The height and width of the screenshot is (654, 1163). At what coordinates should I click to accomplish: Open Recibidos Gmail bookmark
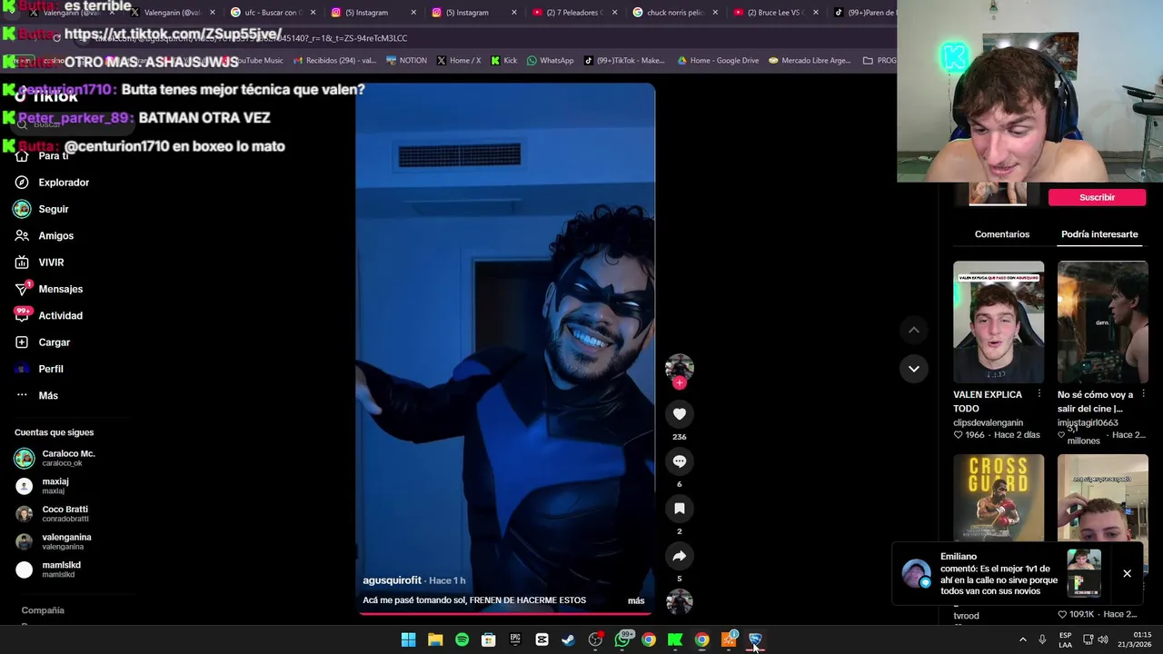[333, 61]
